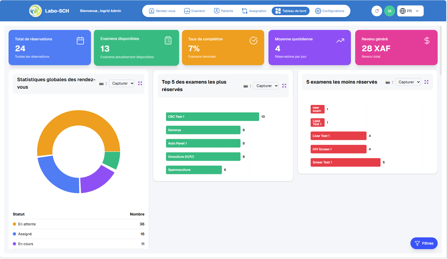Open the Examens tab
447x259 pixels.
[x=195, y=11]
